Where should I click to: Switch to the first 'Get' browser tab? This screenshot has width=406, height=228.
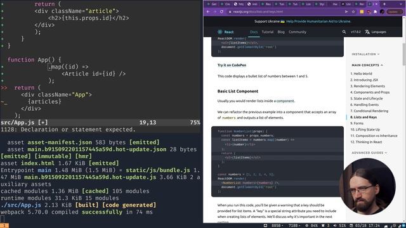point(212,4)
